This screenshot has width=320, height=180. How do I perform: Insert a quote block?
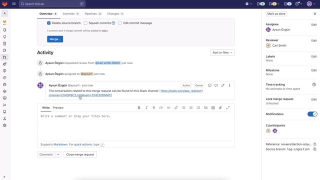(161, 108)
